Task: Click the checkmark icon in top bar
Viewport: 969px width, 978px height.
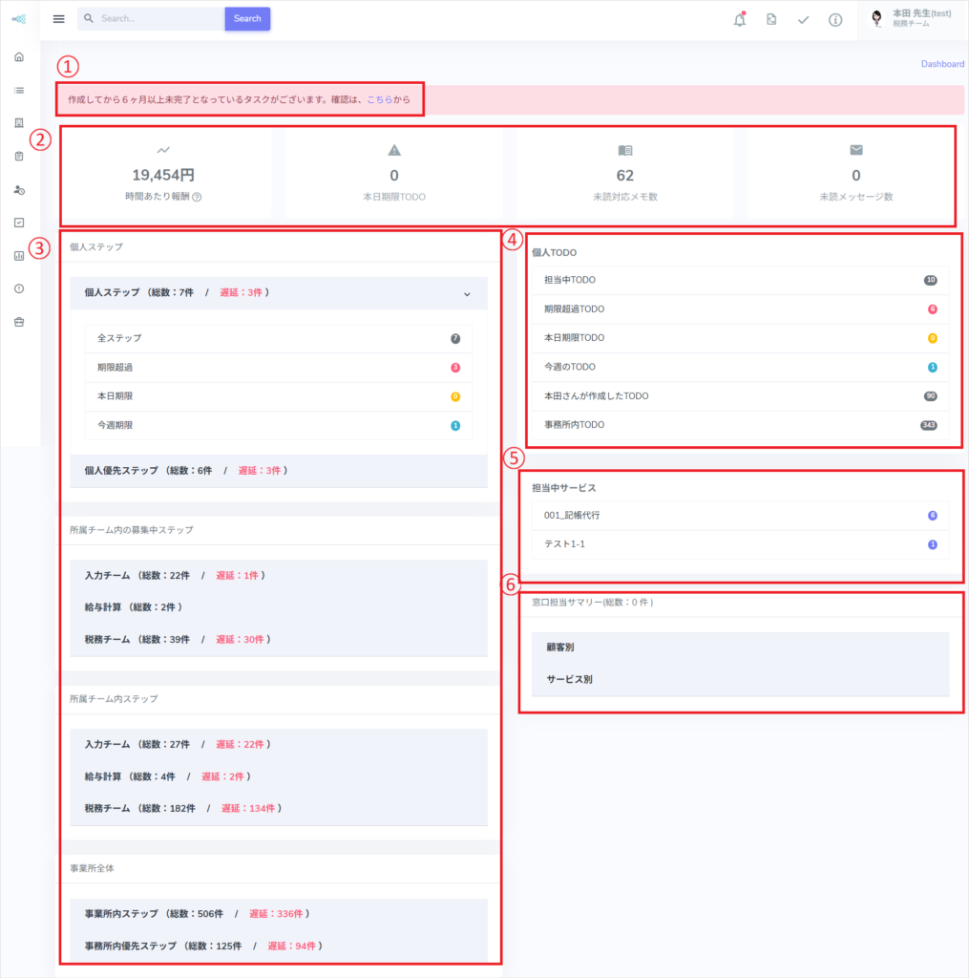Action: coord(803,20)
